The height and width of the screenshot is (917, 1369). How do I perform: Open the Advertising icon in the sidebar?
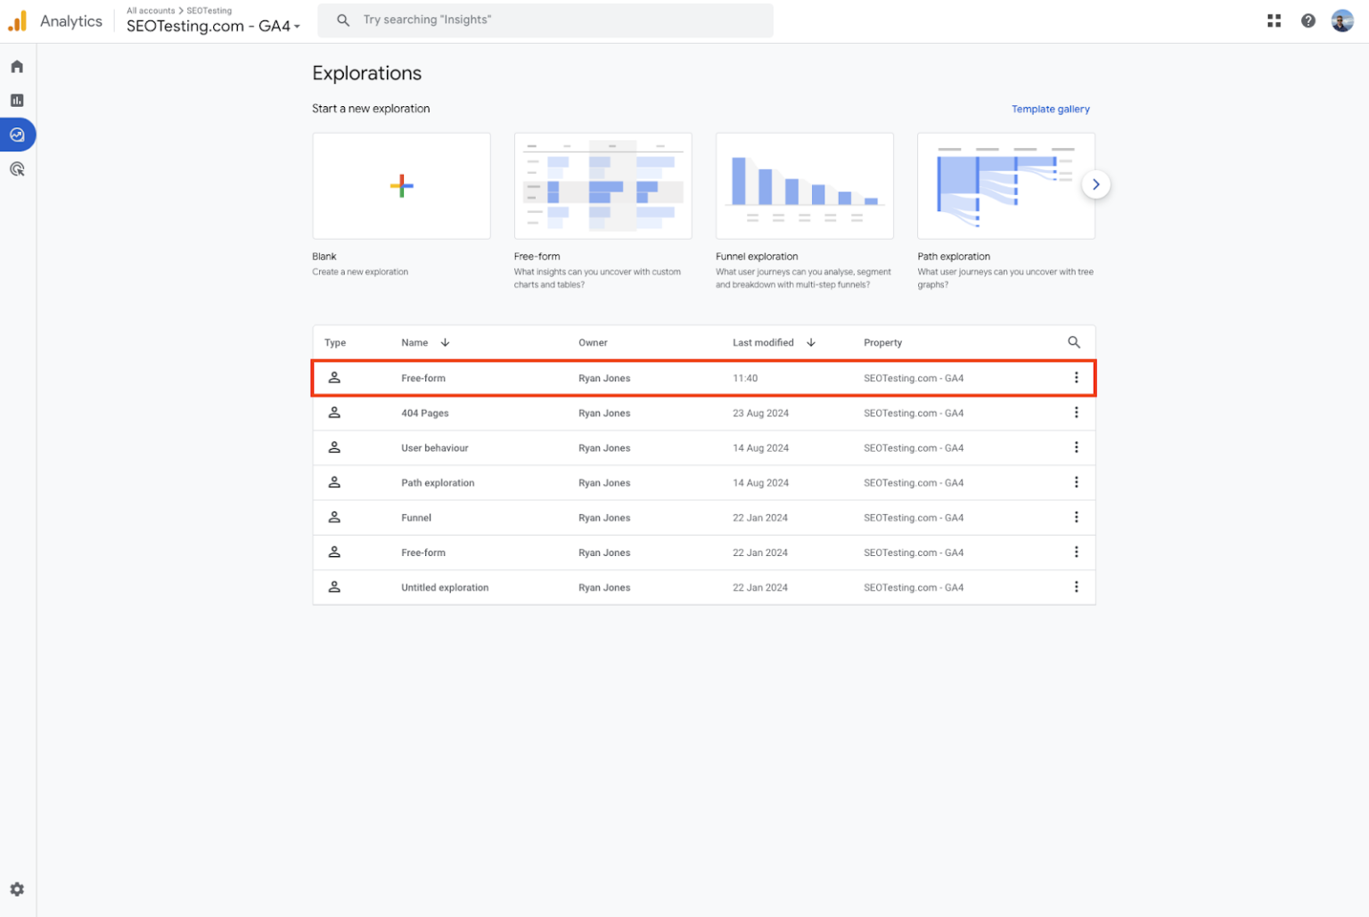[17, 169]
